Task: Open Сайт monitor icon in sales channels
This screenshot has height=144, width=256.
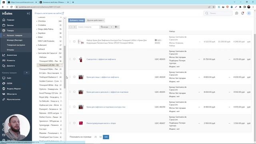Action: [x=4, y=78]
